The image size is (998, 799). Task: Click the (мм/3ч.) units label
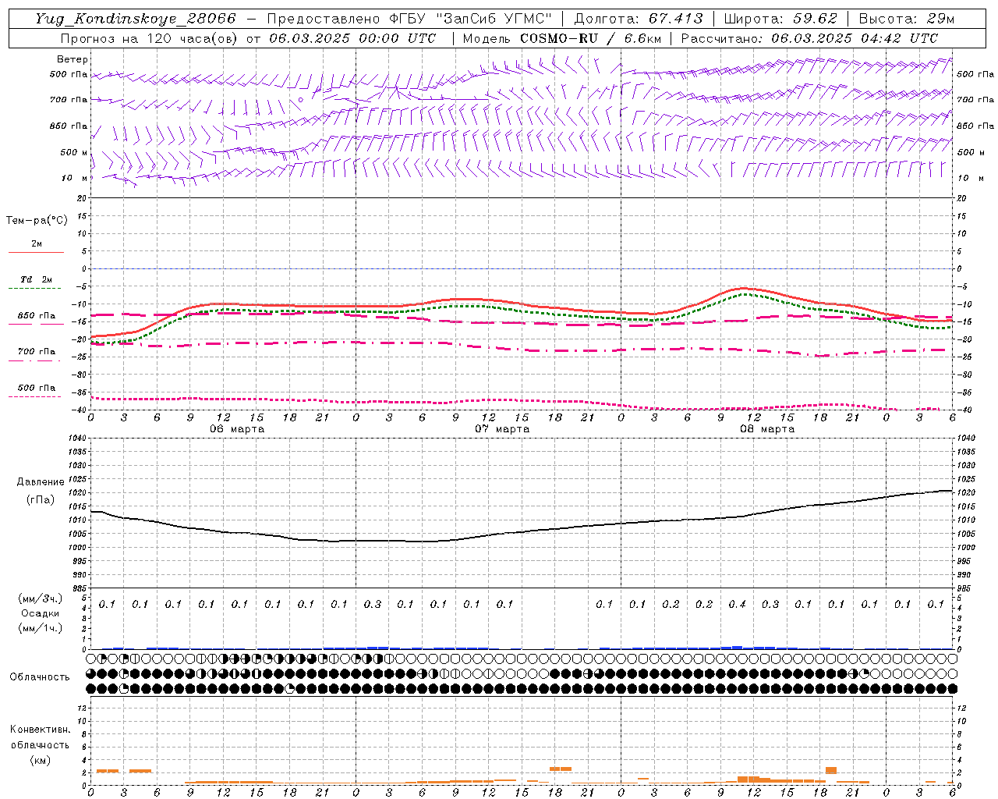pyautogui.click(x=41, y=598)
